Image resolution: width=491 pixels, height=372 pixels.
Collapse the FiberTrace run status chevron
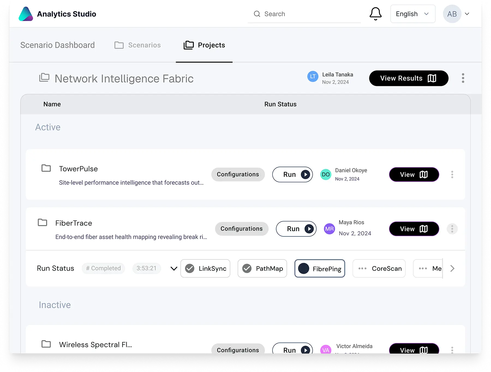pos(174,269)
